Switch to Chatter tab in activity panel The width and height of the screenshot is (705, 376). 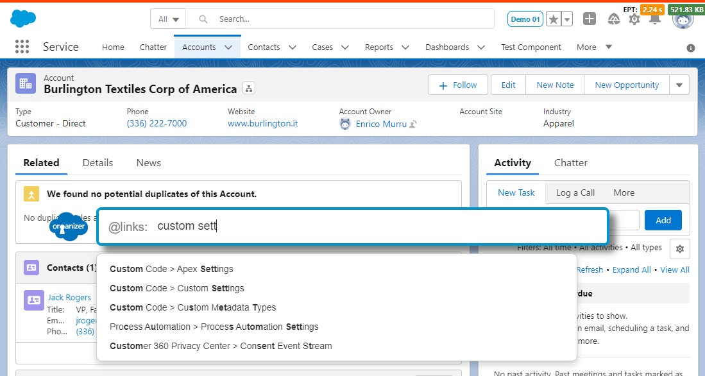point(570,163)
